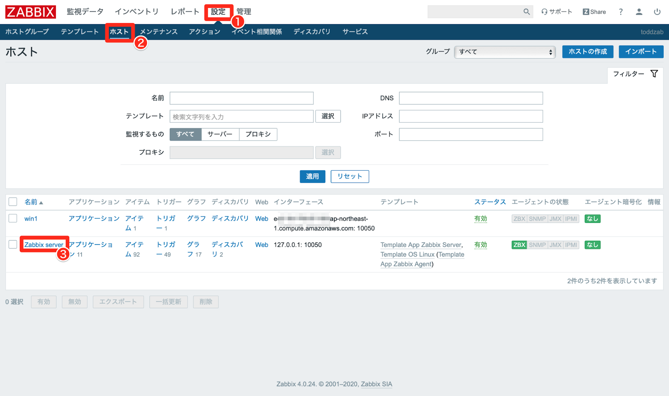This screenshot has width=669, height=396.
Task: Focus the 名前 filter field
Action: (241, 98)
